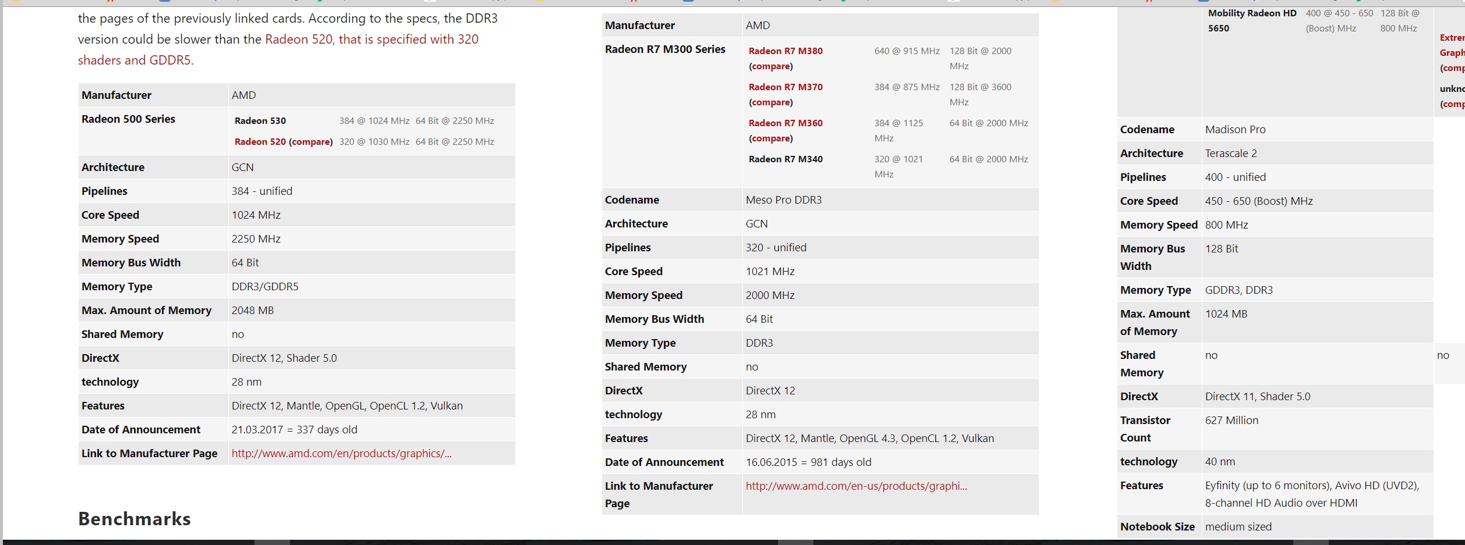1465x545 pixels.
Task: Click the 'Radeon 500 Series' row label
Action: point(128,119)
